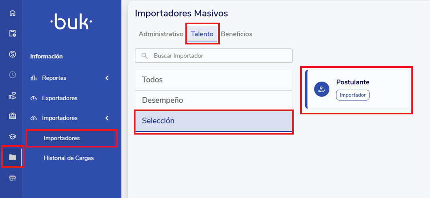This screenshot has width=430, height=198.
Task: Open the hand with heart benefits icon
Action: (x=13, y=95)
